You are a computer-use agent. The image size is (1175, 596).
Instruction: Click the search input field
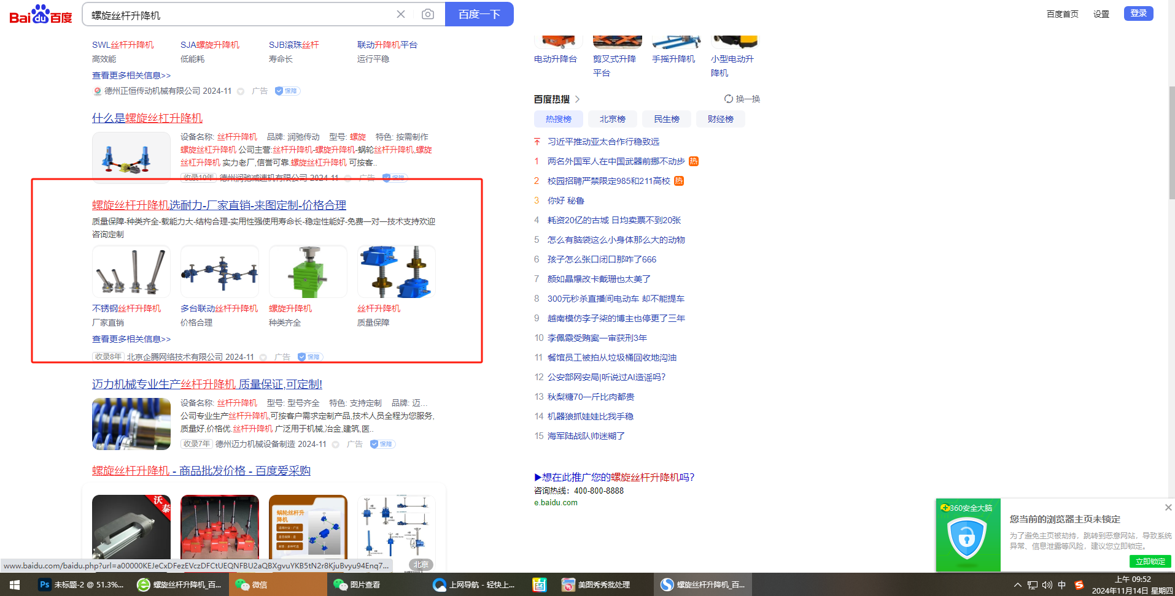click(x=239, y=15)
